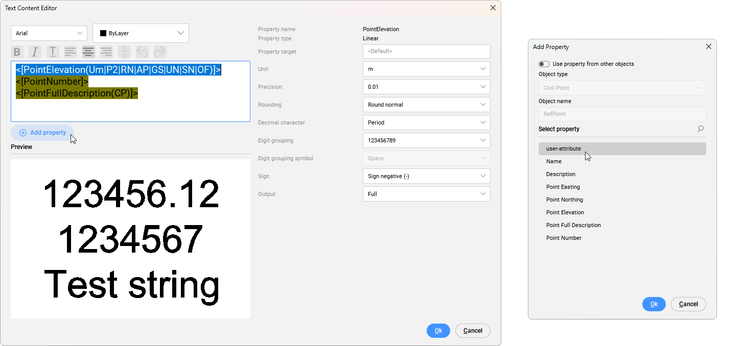Center align the text
The width and height of the screenshot is (744, 346).
pos(88,52)
